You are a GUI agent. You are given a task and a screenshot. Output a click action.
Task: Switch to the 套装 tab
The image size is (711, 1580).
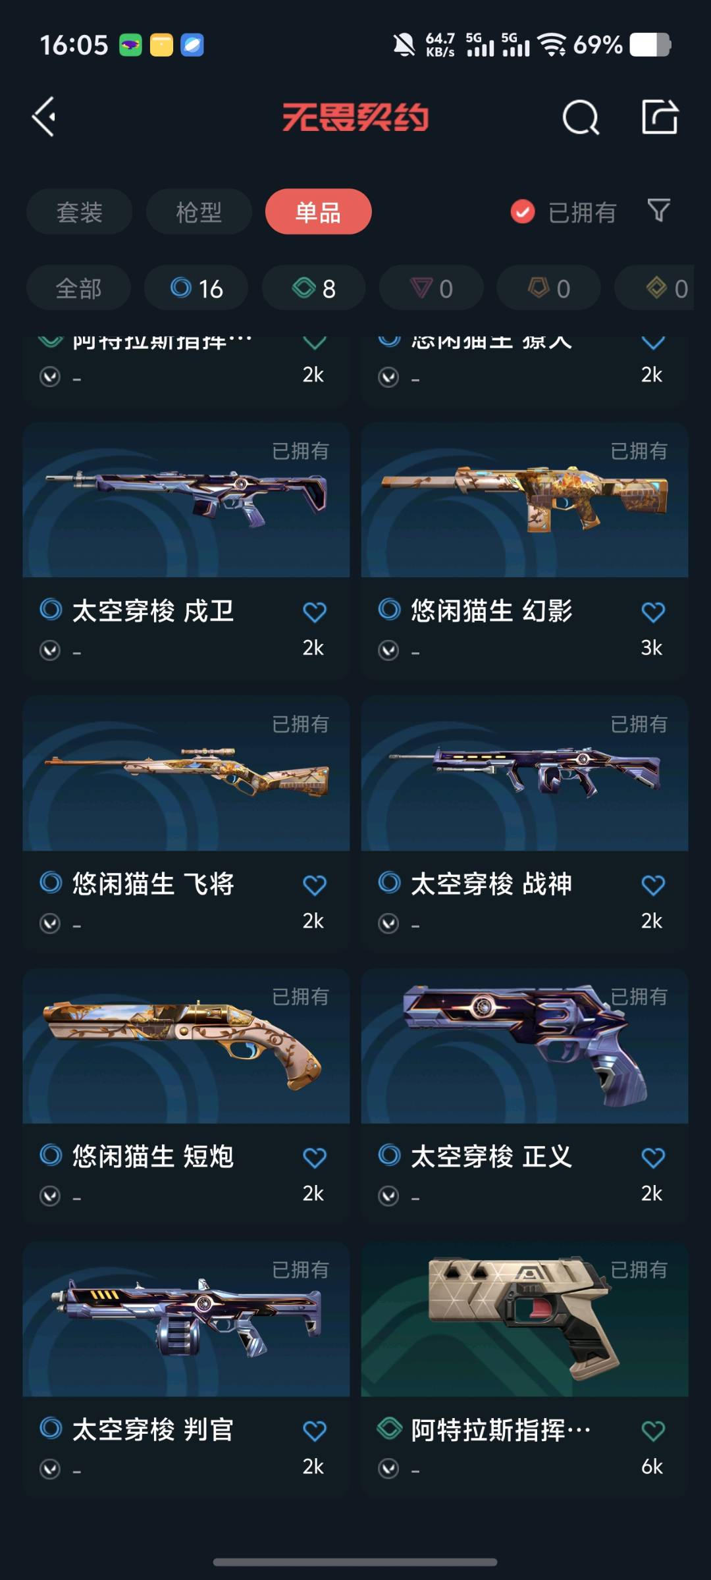click(80, 212)
